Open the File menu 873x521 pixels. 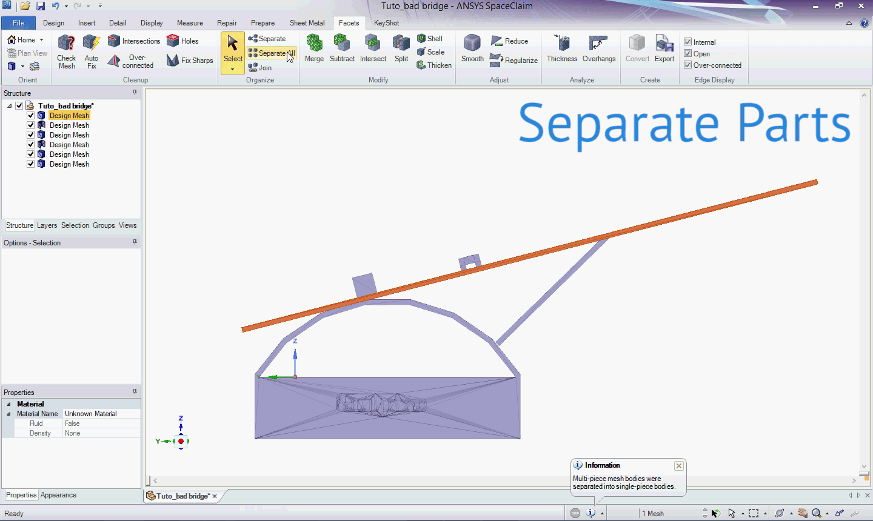[x=19, y=23]
